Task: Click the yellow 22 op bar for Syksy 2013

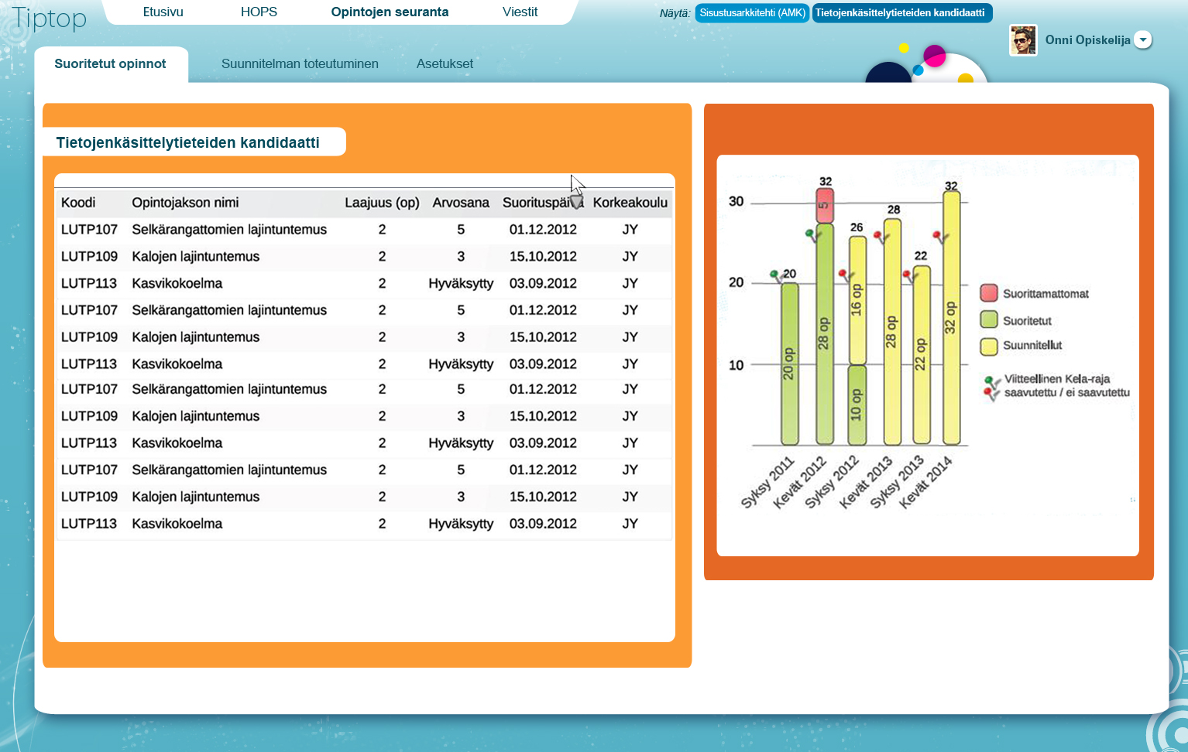Action: (921, 355)
